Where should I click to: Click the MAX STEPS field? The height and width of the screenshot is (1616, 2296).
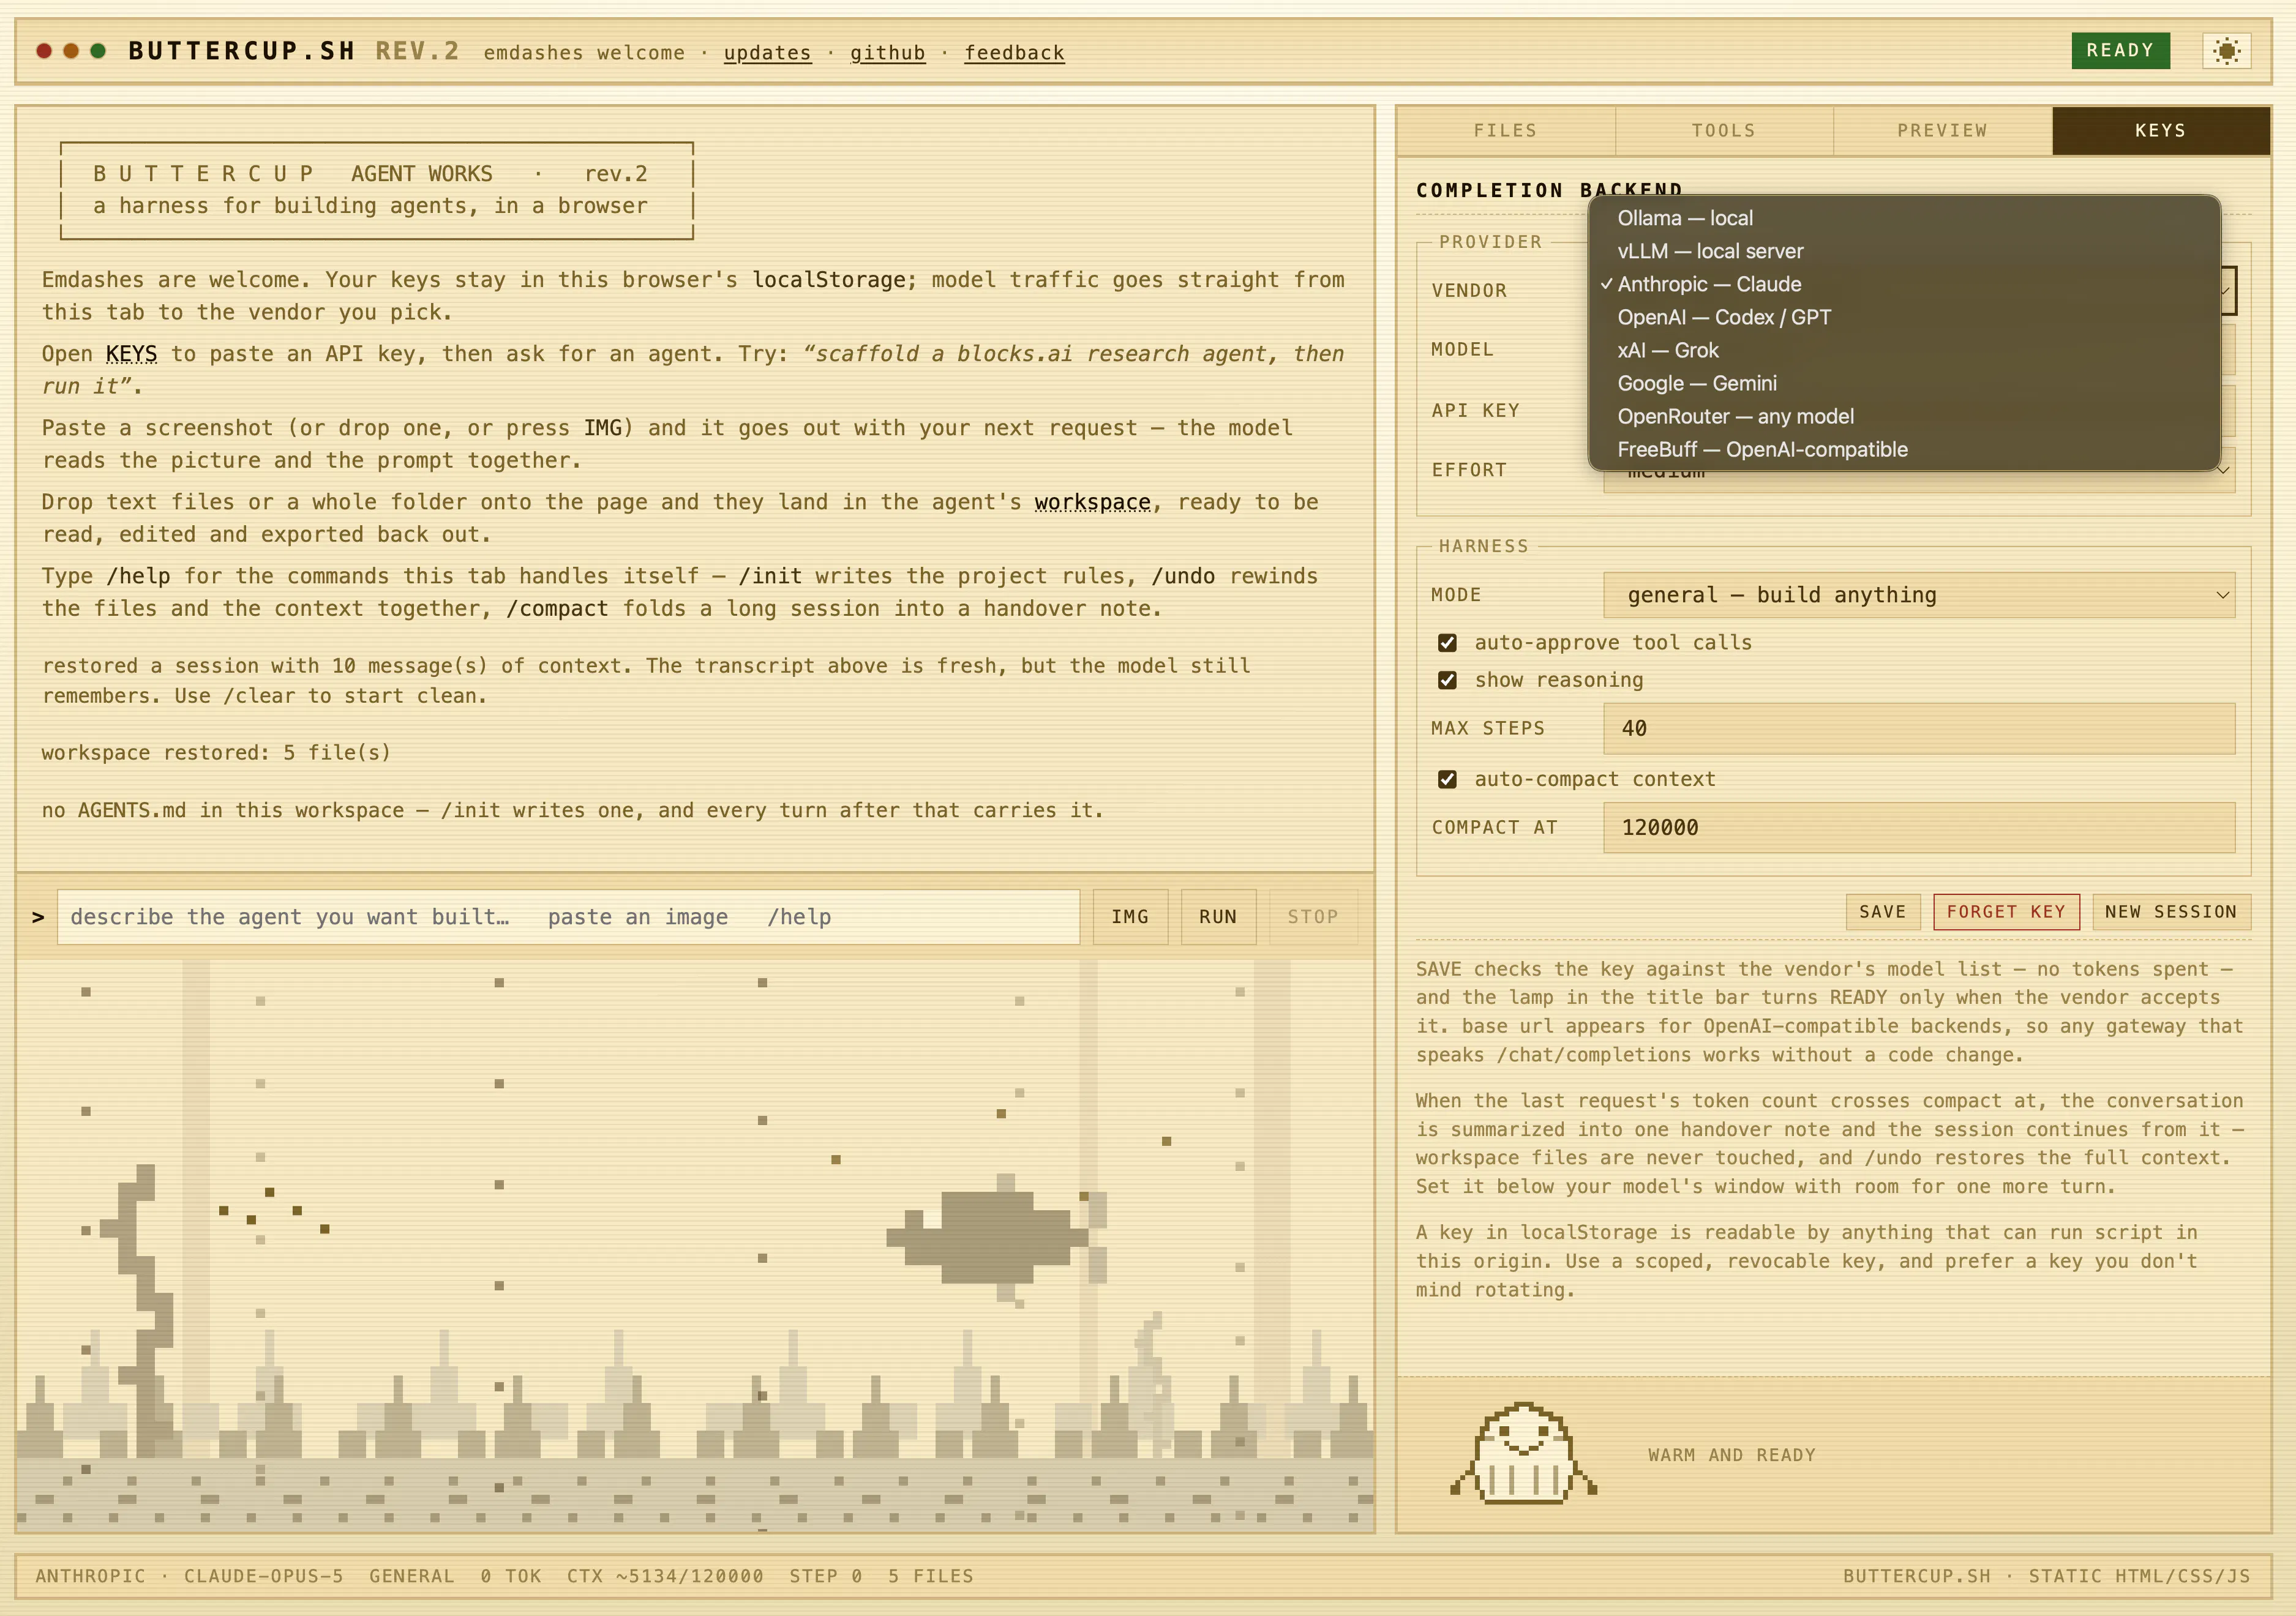coord(1918,729)
